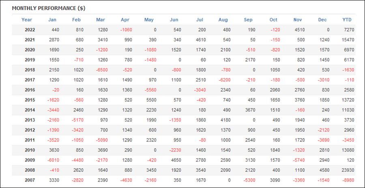Click the Nov column header

[x=298, y=20]
